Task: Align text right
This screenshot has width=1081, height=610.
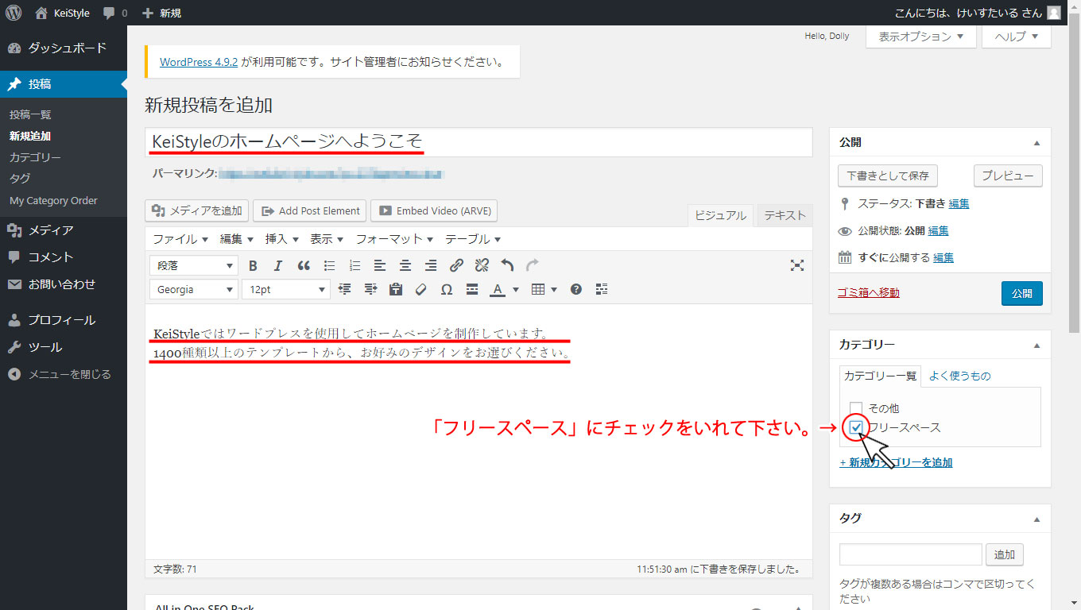Action: click(x=431, y=266)
